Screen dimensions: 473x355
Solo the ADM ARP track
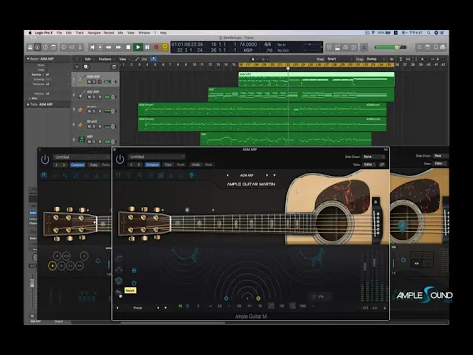(94, 82)
